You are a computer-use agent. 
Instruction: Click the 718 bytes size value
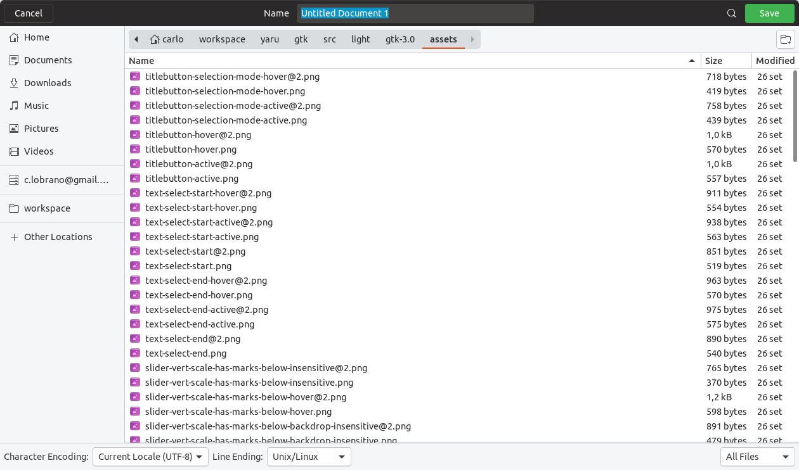pos(726,77)
